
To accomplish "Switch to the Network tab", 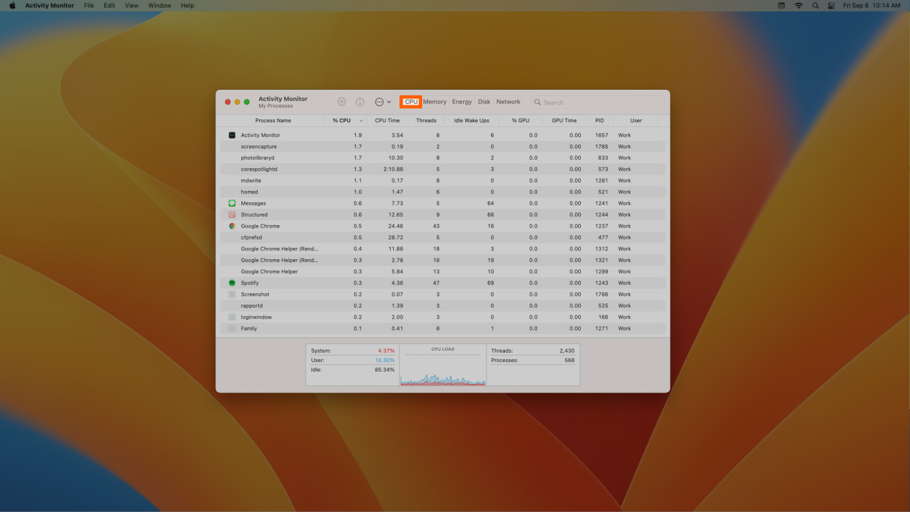I will tap(508, 101).
